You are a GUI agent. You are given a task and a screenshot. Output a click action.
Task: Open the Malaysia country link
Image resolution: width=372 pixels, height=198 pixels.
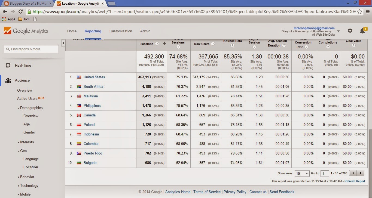[91, 96]
